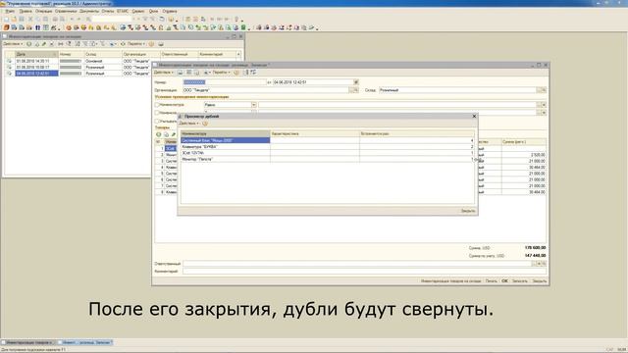628x353 pixels.
Task: Click the Save icon in main toolbar
Action: (x=22, y=19)
